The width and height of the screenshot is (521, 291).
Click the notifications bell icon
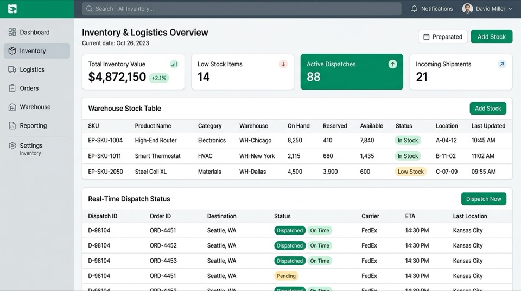pos(414,9)
